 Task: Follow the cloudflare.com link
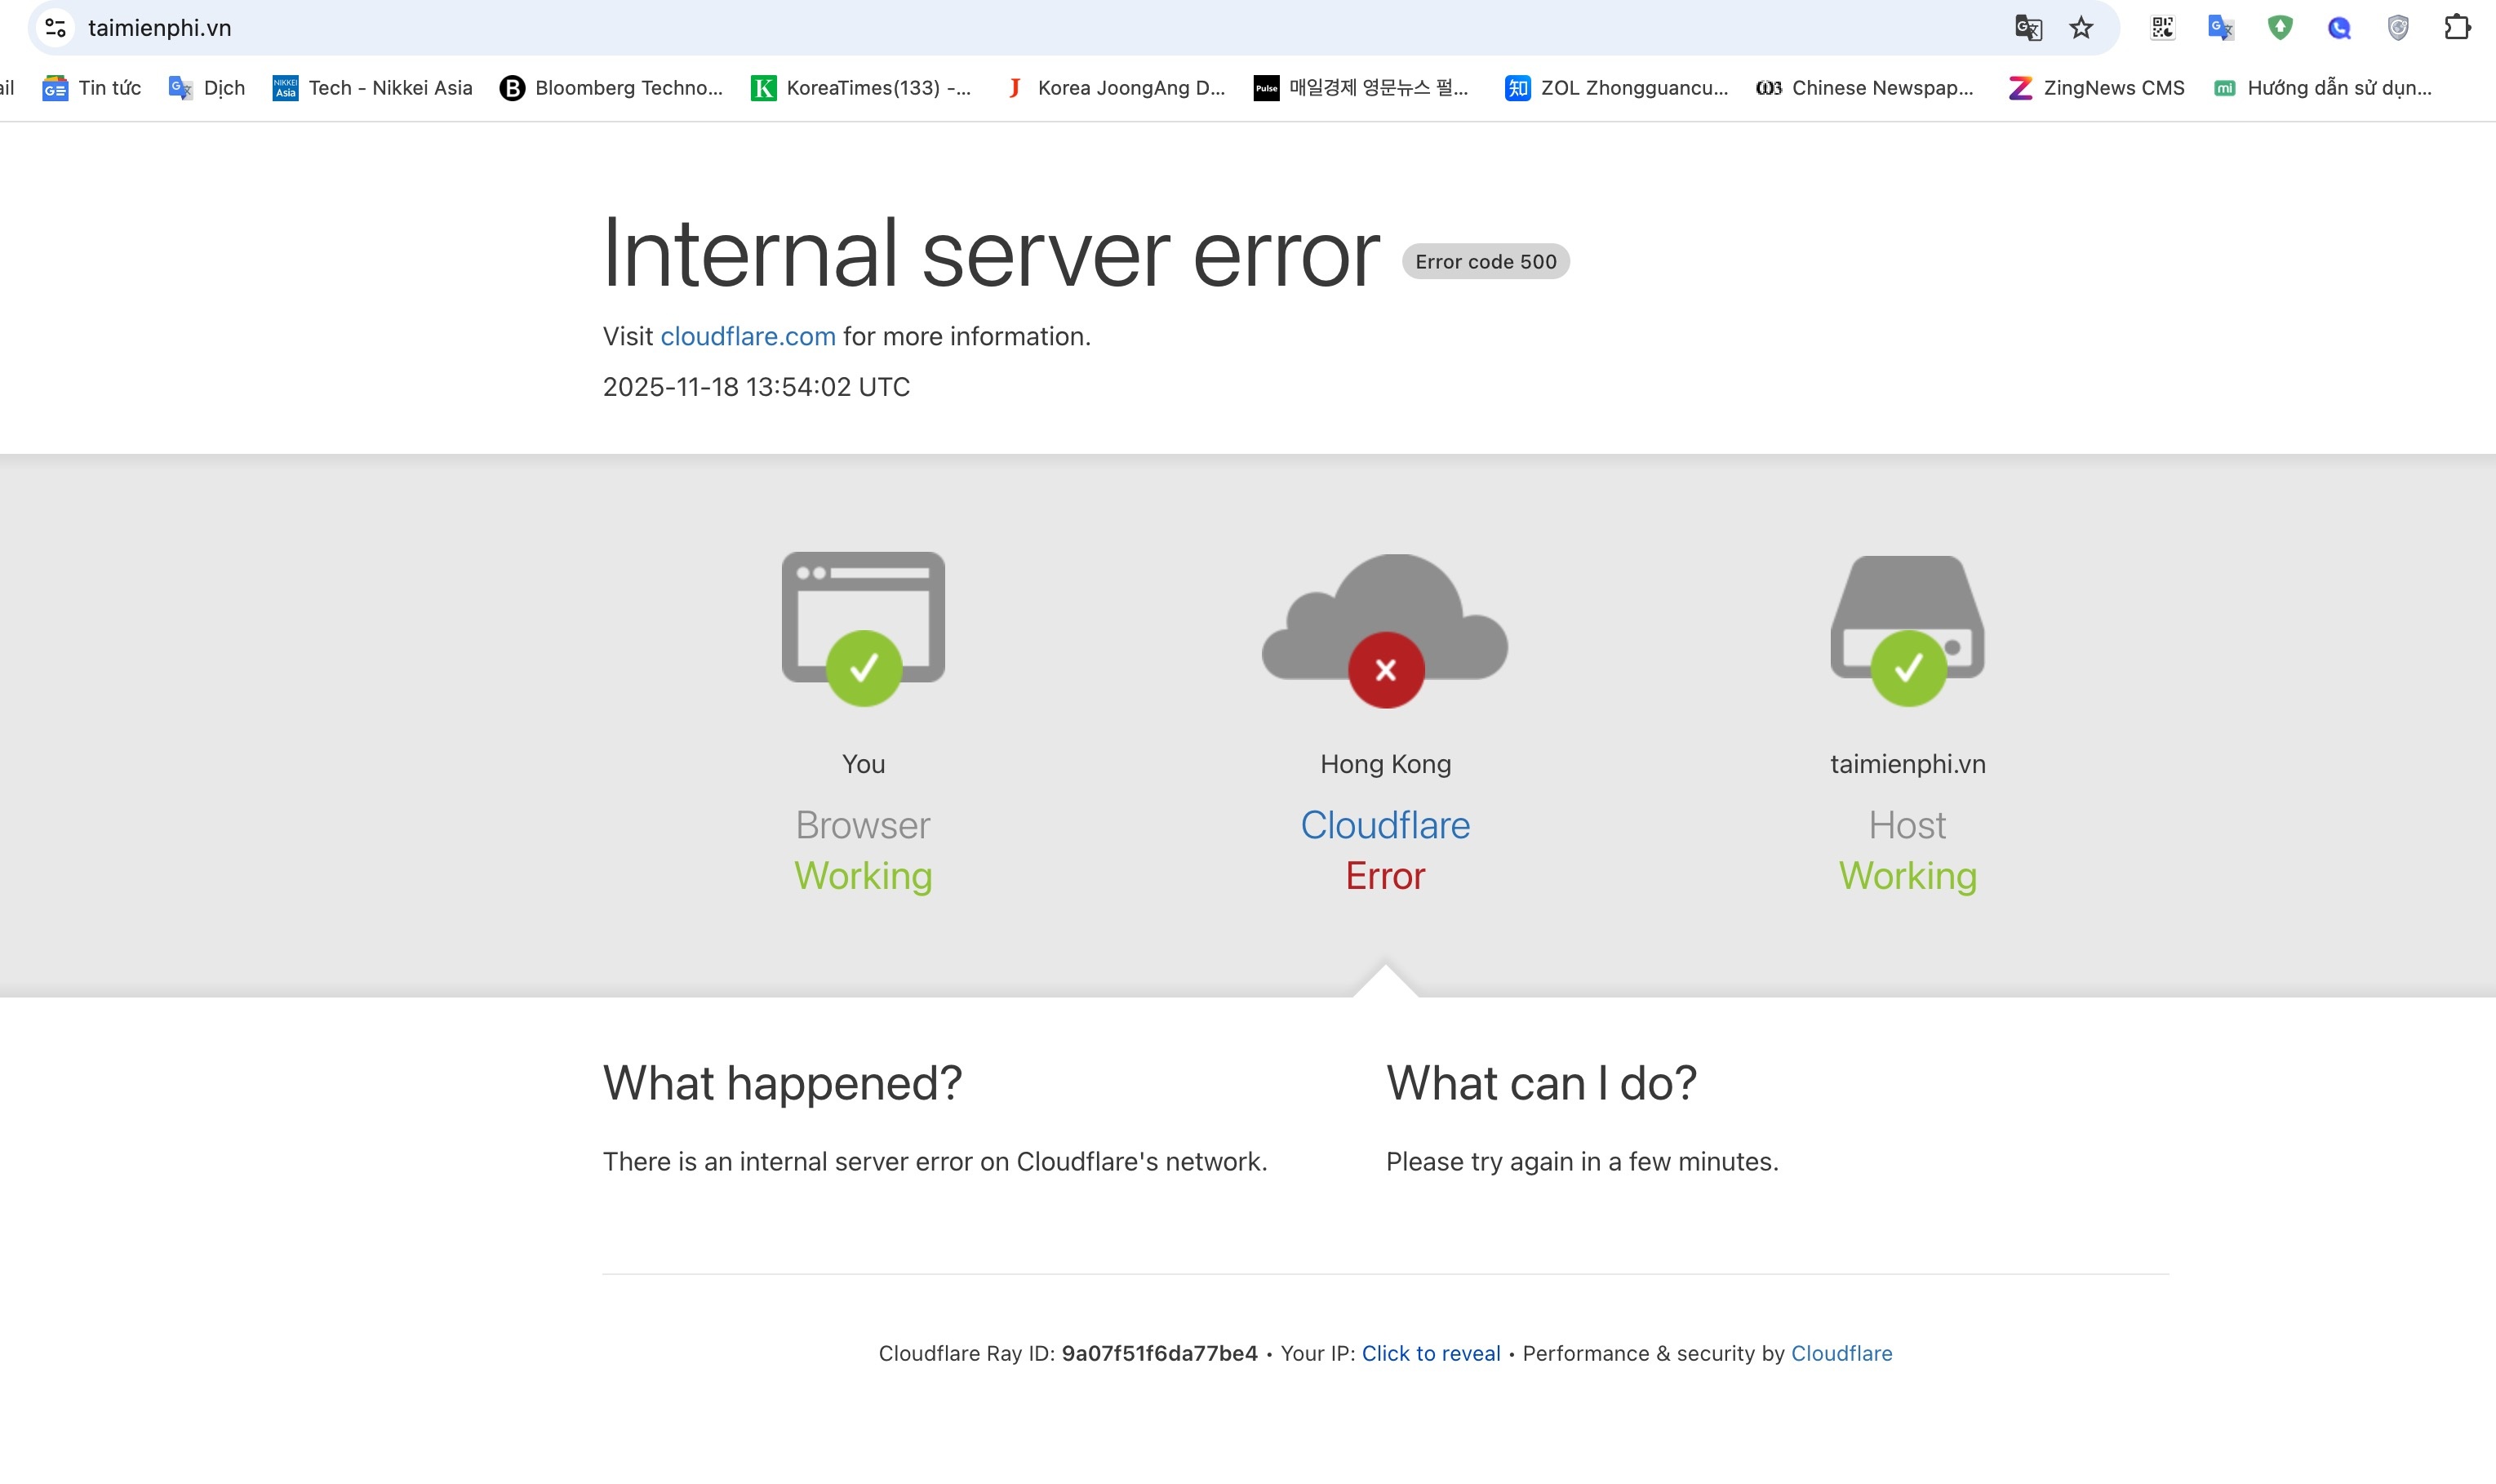747,337
